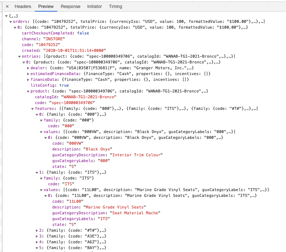
Task: Click state "S" under Black Onyx
Action: coord(73,167)
